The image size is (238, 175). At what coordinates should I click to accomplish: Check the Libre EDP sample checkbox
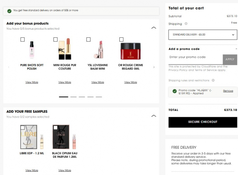[22, 127]
